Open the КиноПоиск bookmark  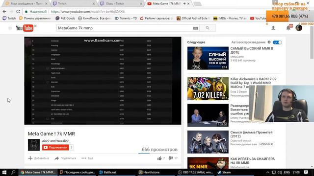(x=95, y=19)
